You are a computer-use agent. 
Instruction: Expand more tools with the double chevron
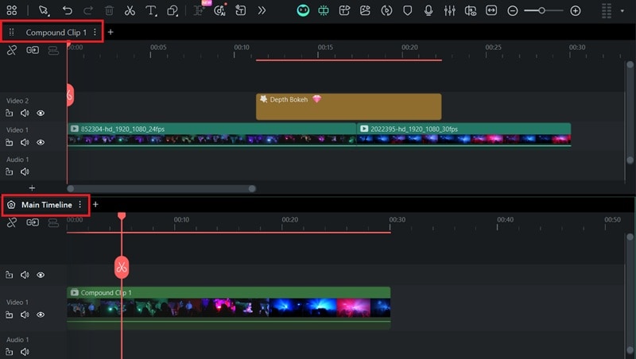[x=262, y=10]
